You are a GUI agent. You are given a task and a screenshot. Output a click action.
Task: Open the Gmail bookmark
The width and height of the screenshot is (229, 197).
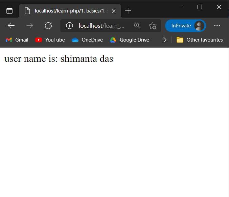pos(17,40)
